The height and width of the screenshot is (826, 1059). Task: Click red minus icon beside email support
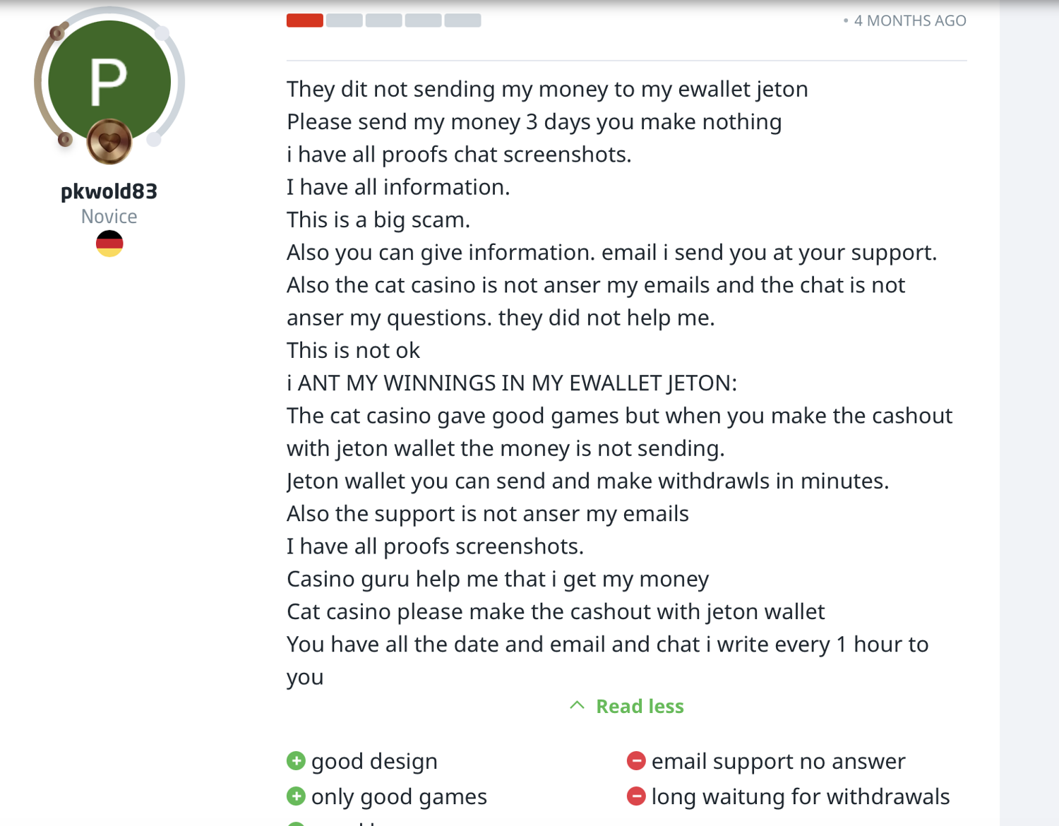click(636, 761)
